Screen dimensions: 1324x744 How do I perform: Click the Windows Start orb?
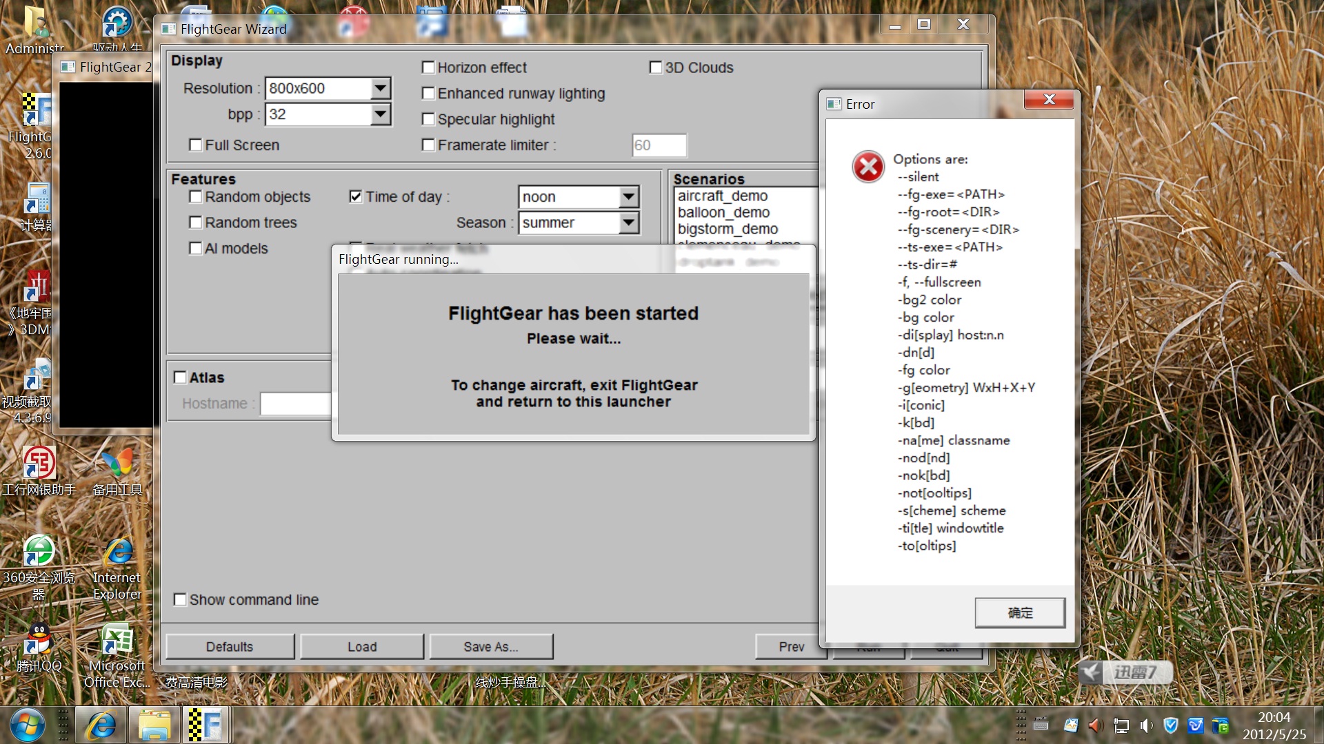tap(28, 725)
